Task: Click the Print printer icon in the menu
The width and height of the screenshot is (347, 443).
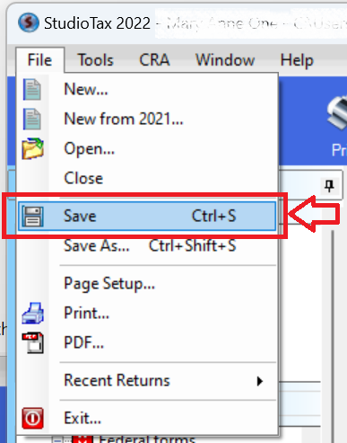Action: point(32,313)
